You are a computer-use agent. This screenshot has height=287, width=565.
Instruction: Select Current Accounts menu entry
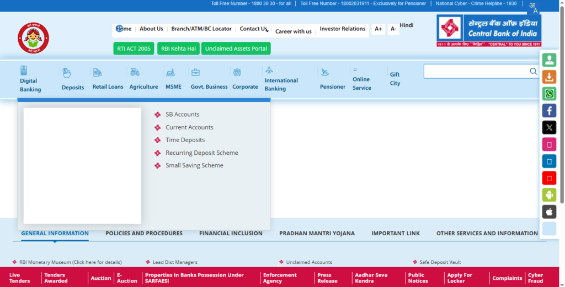click(x=189, y=127)
